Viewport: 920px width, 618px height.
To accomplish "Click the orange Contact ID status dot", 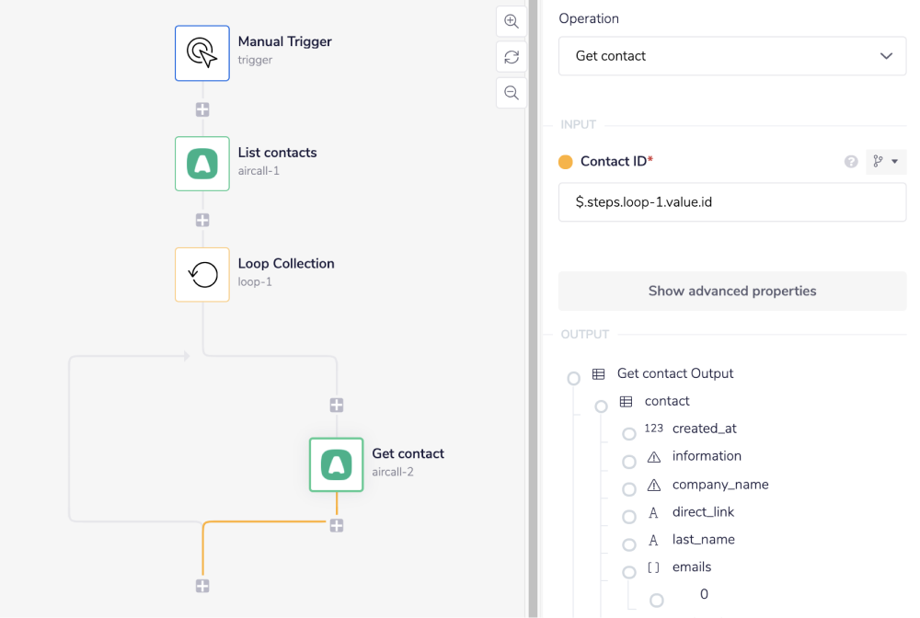I will point(566,163).
